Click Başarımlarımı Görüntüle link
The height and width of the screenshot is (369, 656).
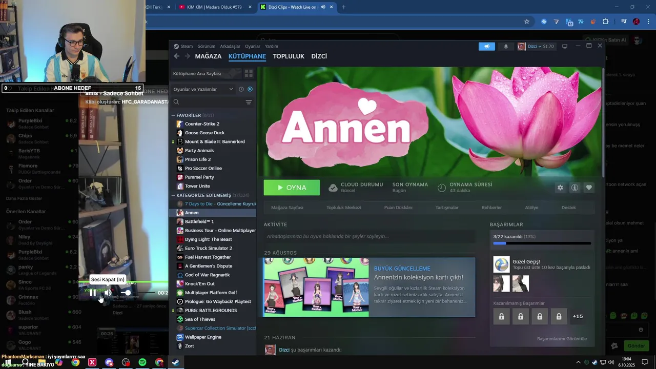click(562, 339)
